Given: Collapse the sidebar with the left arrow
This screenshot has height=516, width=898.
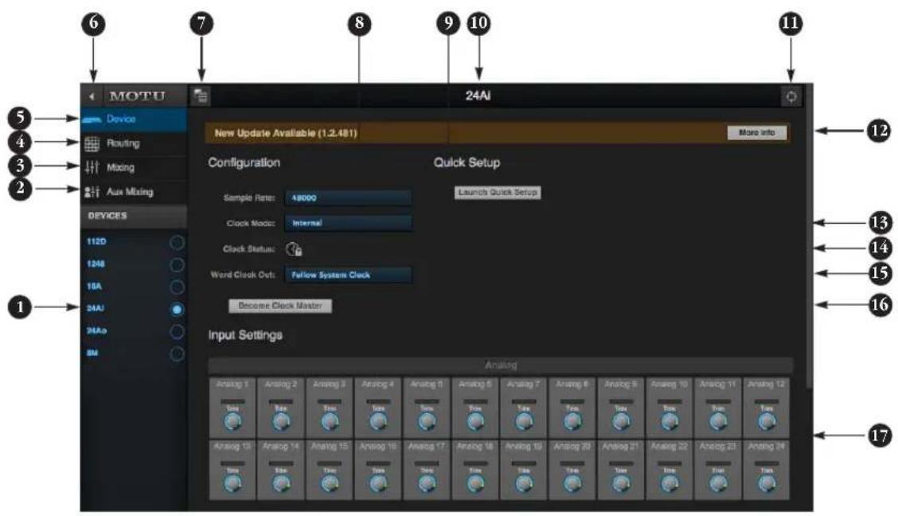Looking at the screenshot, I should coord(92,96).
